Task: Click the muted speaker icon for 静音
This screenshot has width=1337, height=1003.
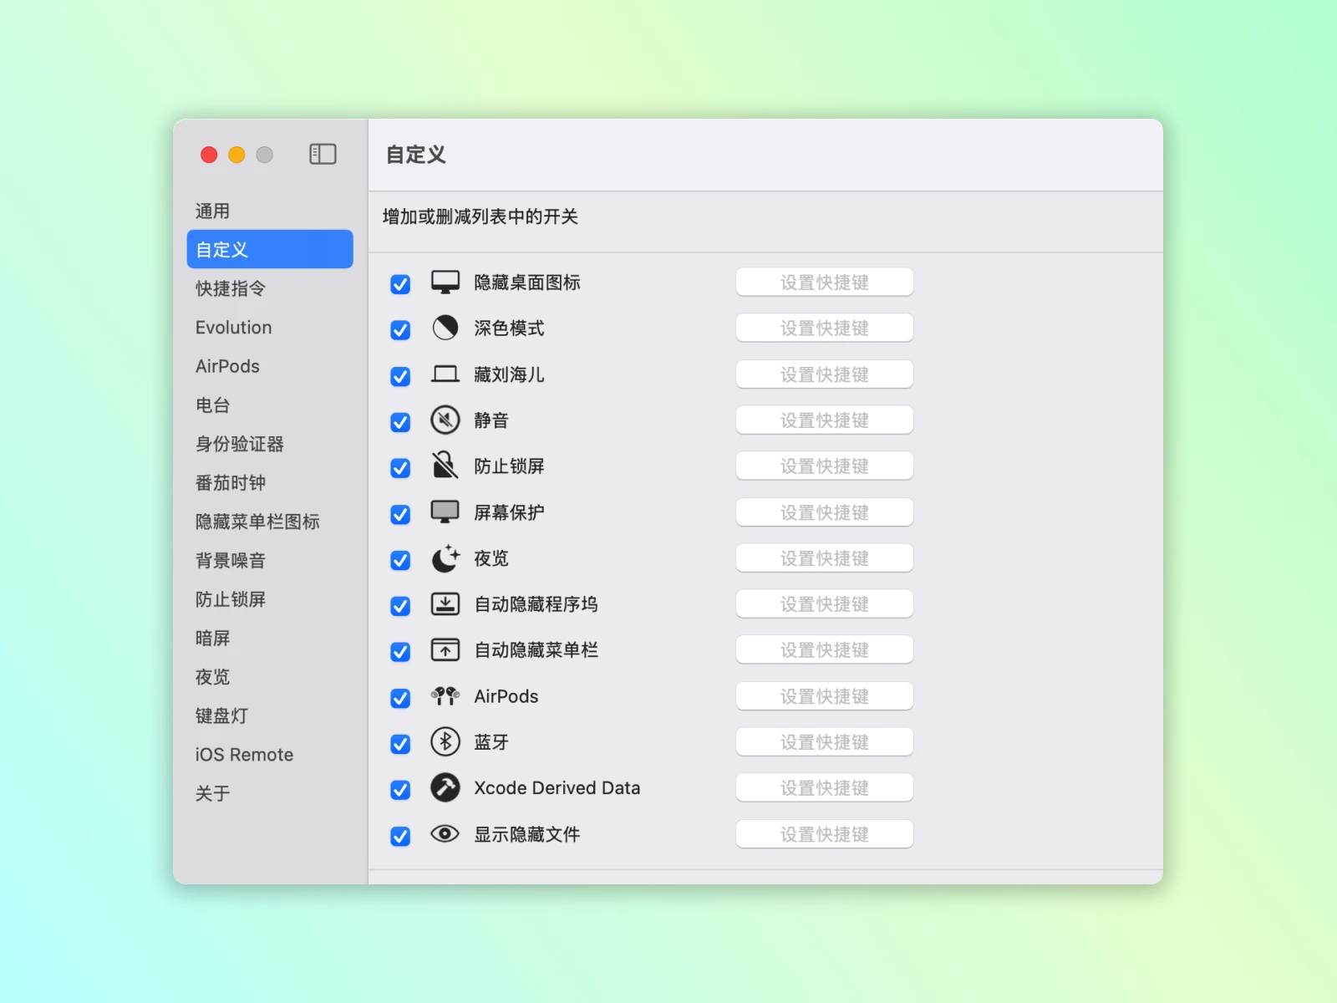Action: click(x=445, y=420)
